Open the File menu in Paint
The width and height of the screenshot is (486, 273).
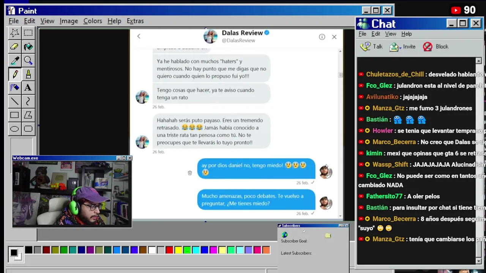[x=14, y=21]
